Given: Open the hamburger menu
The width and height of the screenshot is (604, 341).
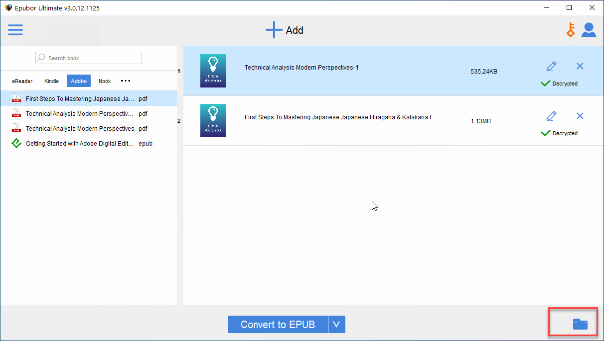Looking at the screenshot, I should pos(15,30).
